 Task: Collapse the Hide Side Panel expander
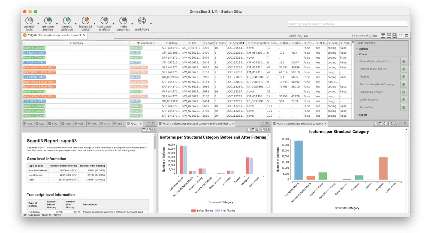(x=356, y=43)
